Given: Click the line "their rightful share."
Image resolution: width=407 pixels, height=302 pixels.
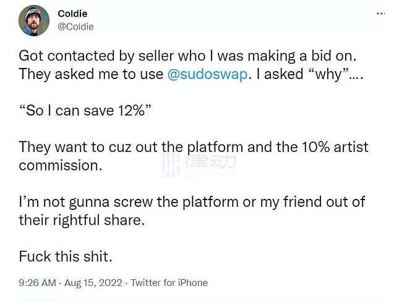Looking at the screenshot, I should (82, 220).
